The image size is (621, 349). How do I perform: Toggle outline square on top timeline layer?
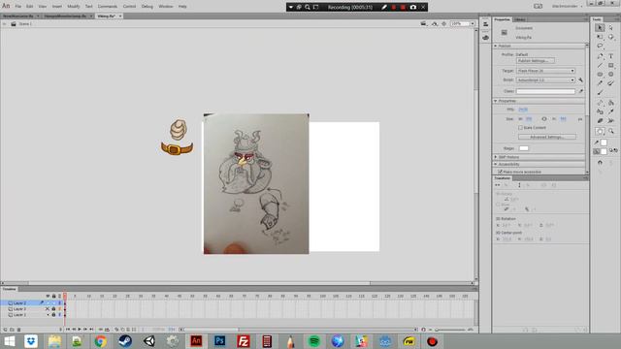coord(60,302)
